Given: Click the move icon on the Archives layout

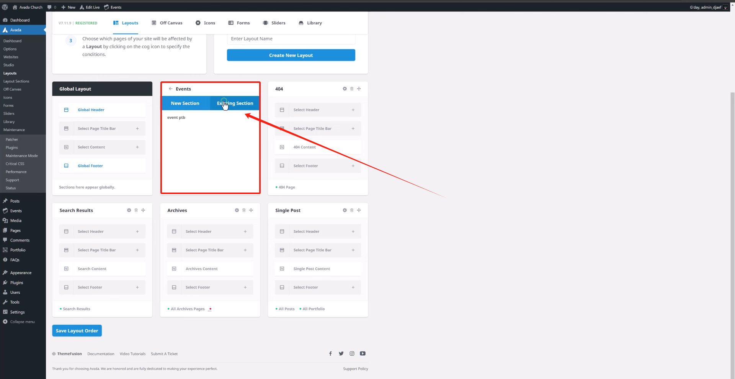Looking at the screenshot, I should 251,210.
